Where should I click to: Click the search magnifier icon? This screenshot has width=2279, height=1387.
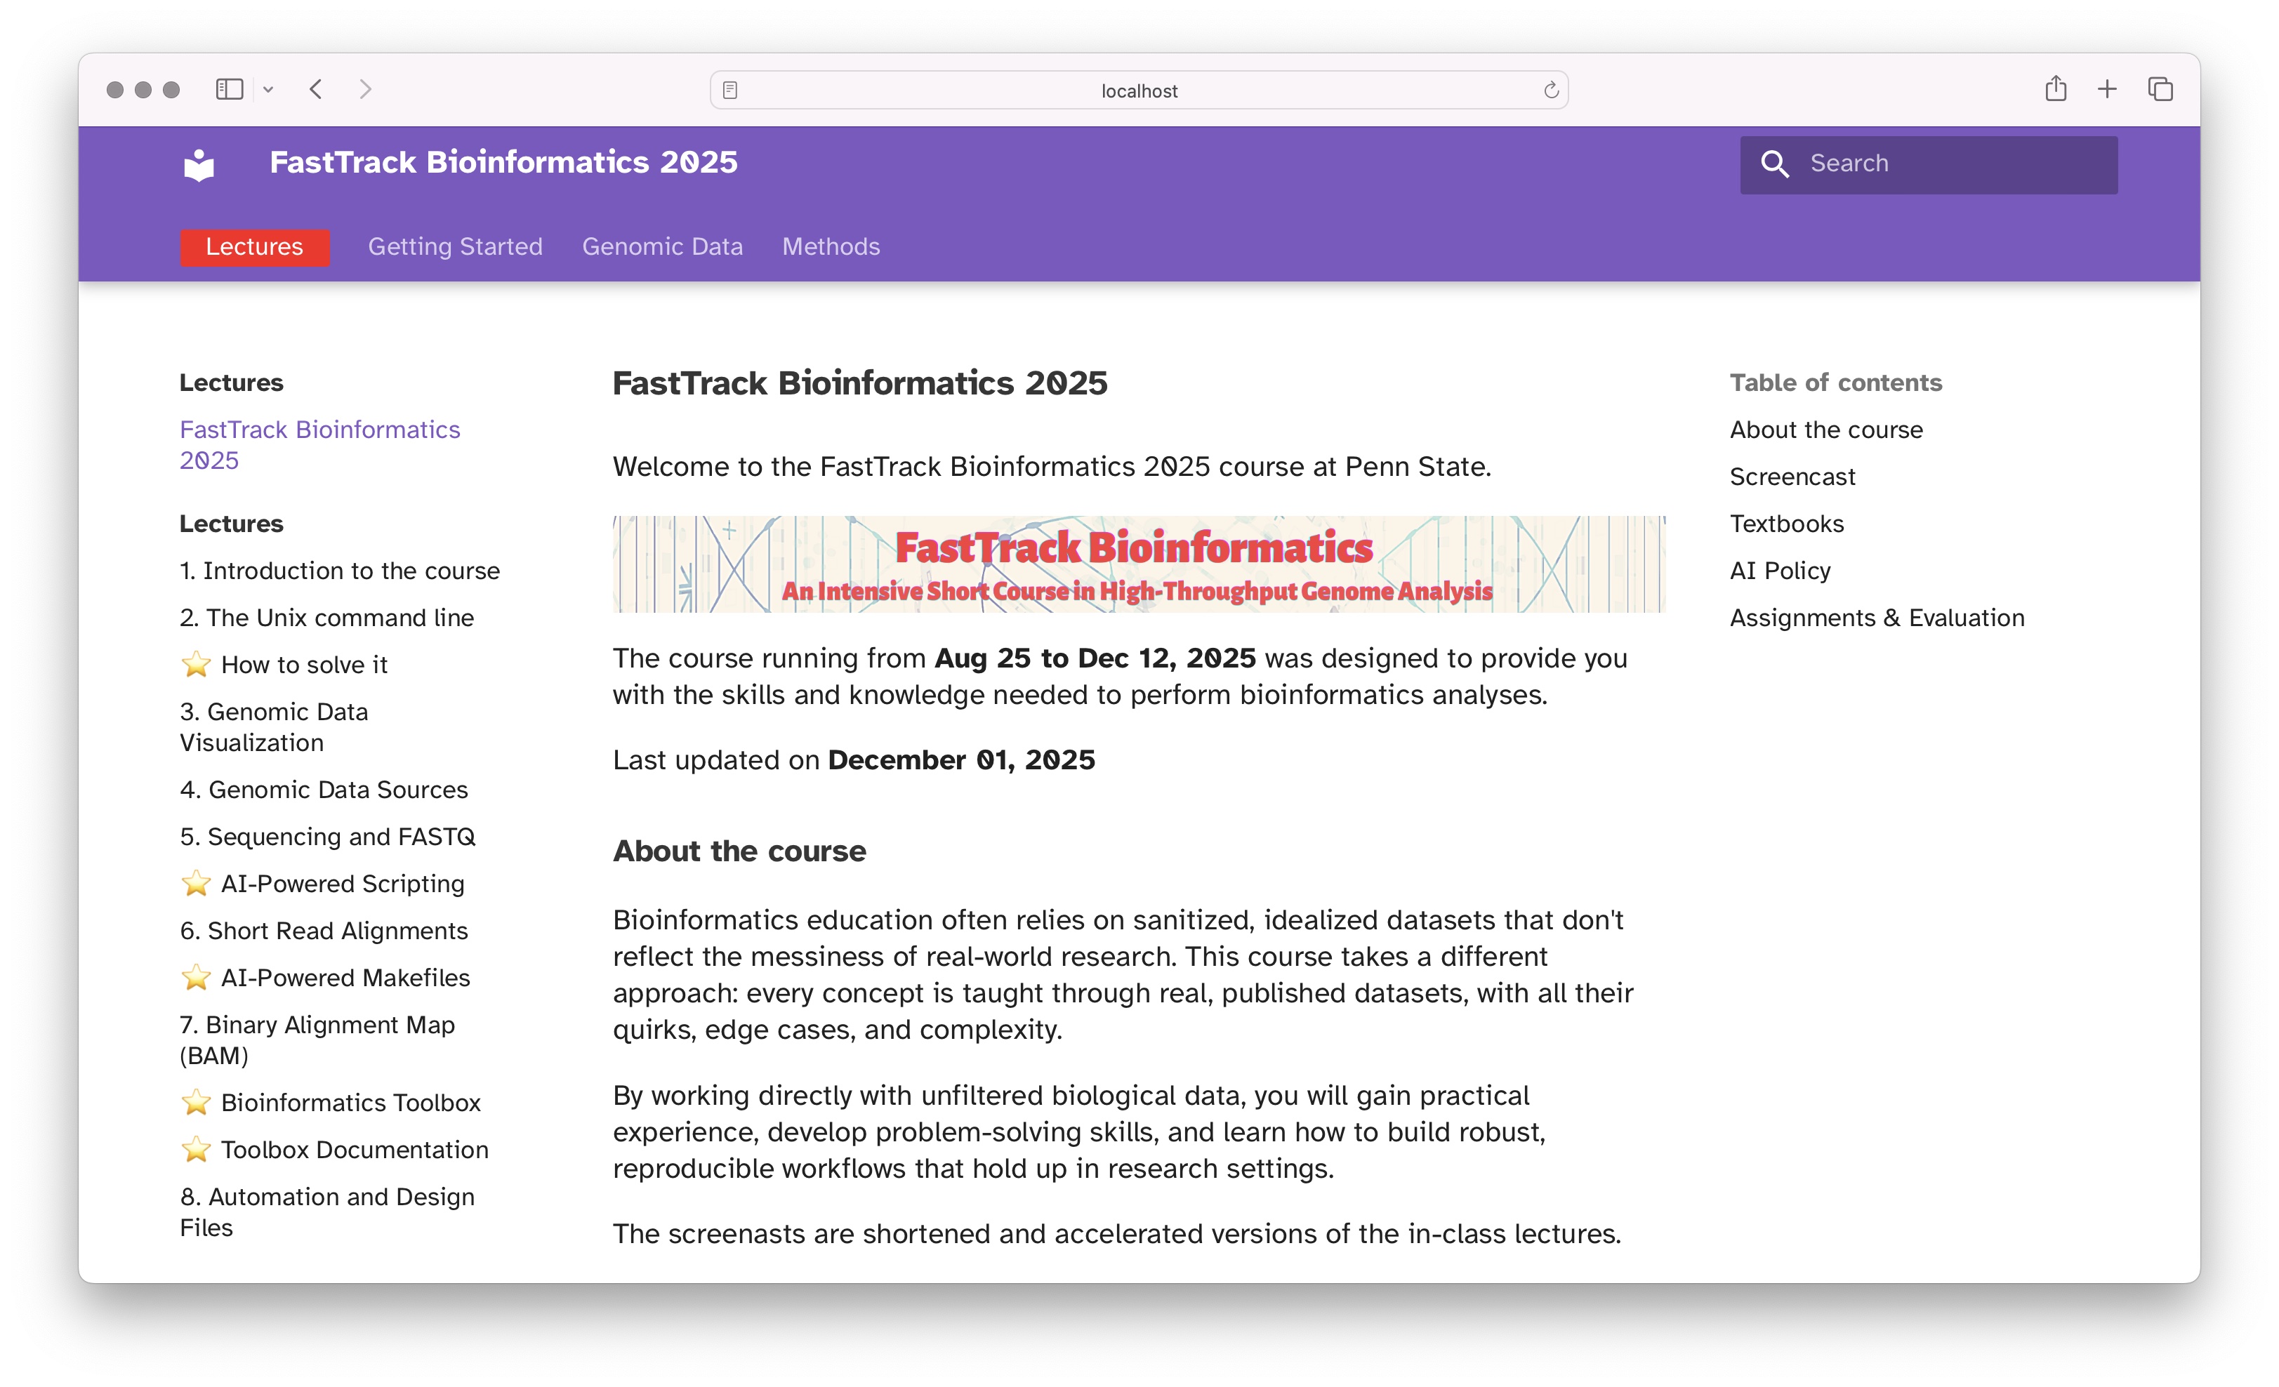pyautogui.click(x=1774, y=164)
